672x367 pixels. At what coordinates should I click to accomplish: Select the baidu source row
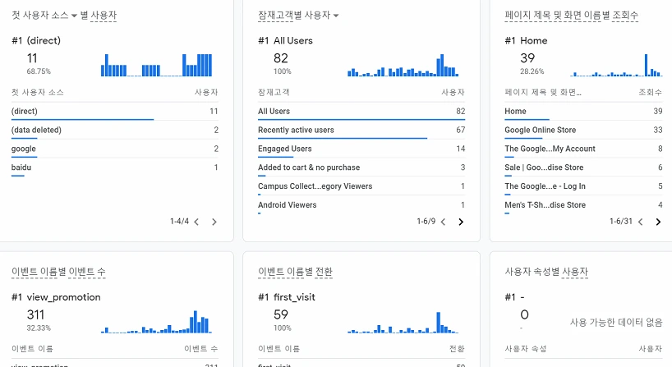pos(115,167)
